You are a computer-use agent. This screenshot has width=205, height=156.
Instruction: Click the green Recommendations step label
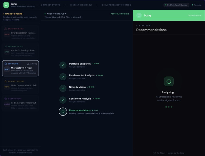point(80,110)
